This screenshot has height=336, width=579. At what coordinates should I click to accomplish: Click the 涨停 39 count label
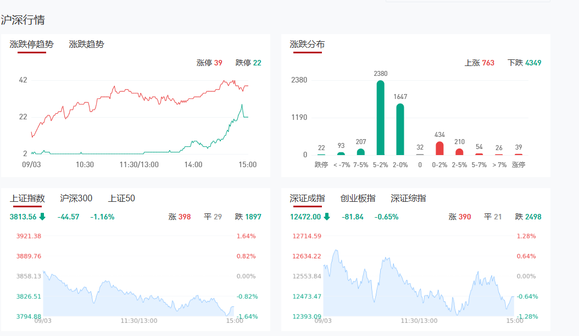point(209,63)
